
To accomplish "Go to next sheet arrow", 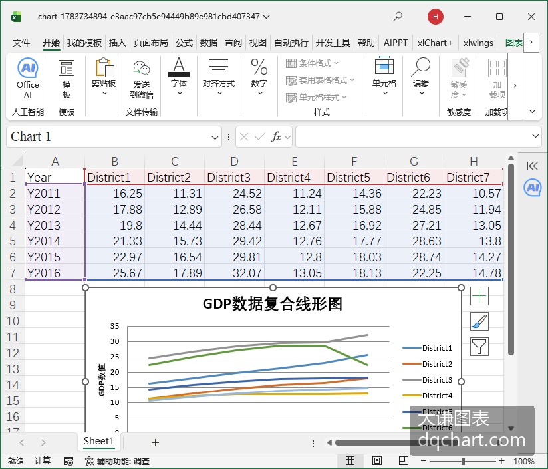I will pyautogui.click(x=43, y=443).
